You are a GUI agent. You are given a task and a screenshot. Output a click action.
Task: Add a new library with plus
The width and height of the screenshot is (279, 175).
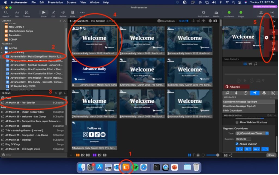coord(60,21)
